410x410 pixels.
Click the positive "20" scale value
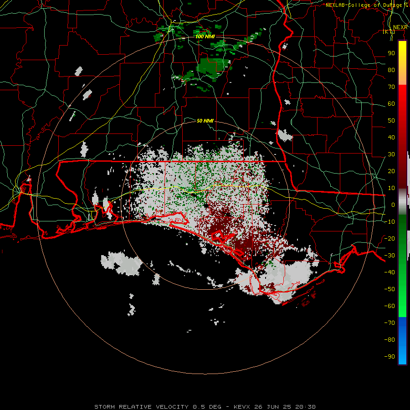pyautogui.click(x=391, y=171)
